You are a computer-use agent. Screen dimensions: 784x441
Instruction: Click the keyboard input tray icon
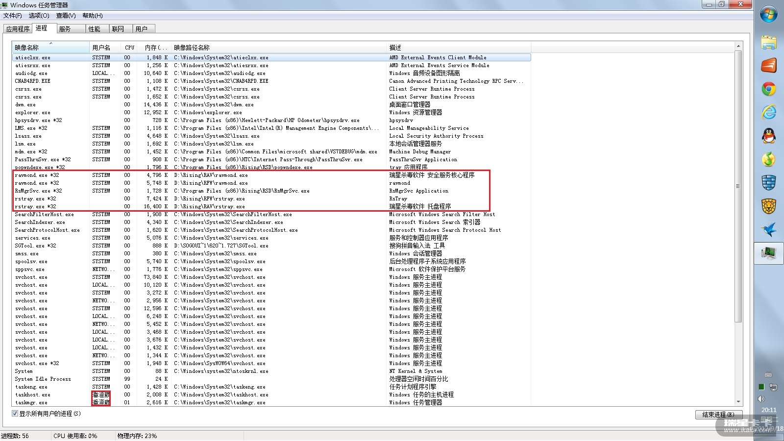tap(768, 375)
